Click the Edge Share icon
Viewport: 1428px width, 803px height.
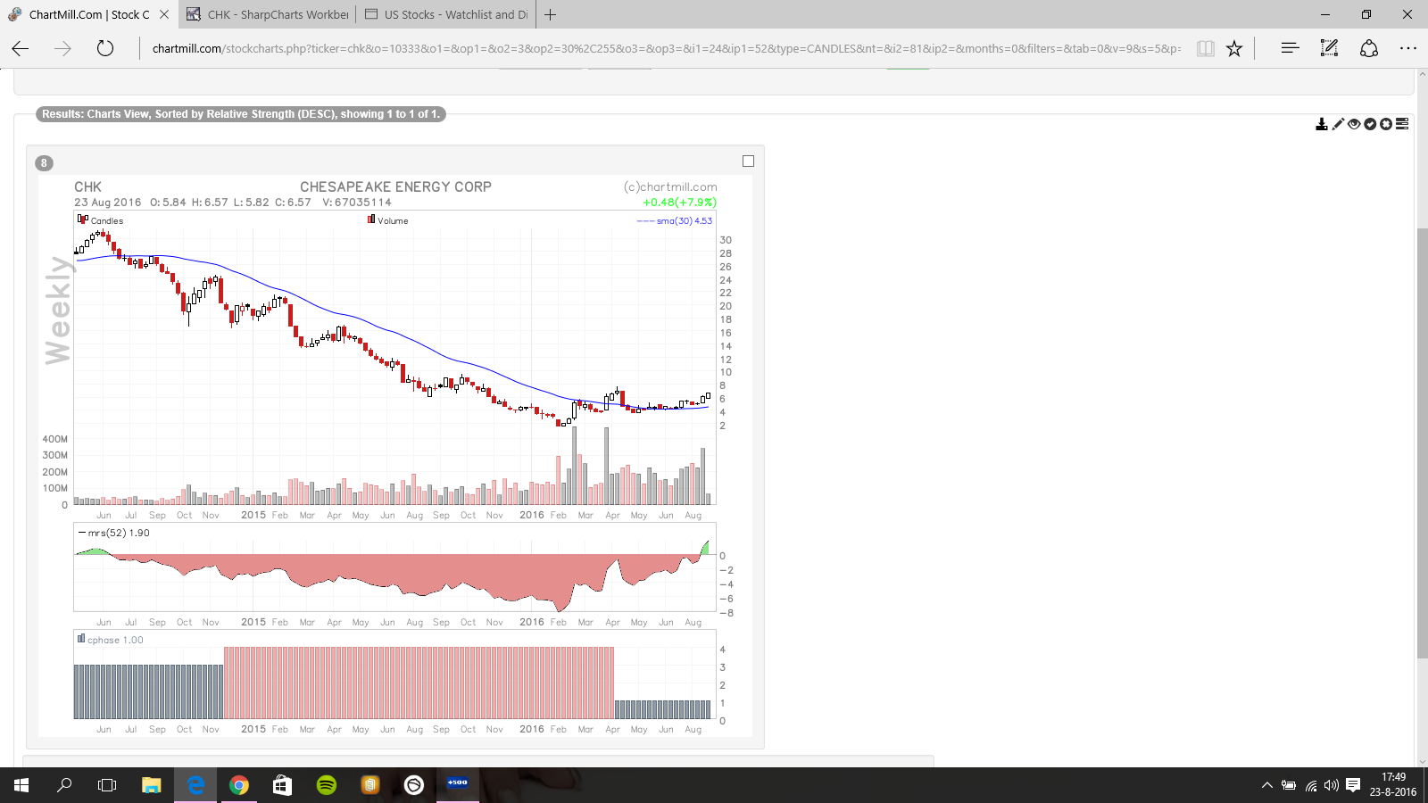point(1369,49)
